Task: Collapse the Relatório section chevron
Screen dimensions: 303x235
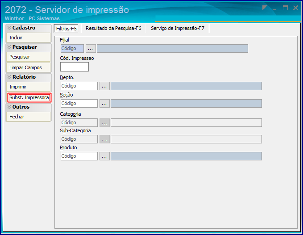Action: tap(9, 77)
